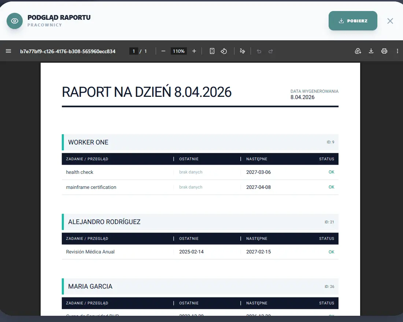This screenshot has width=403, height=322.
Task: Open the PDF sidebar hamburger menu
Action: coord(8,51)
